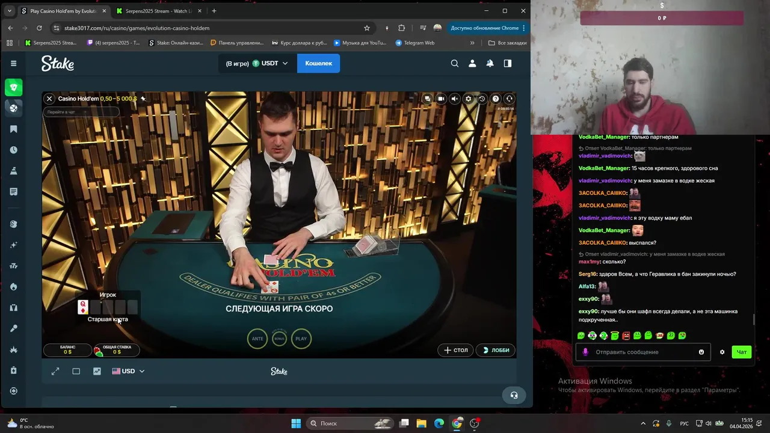Image resolution: width=770 pixels, height=433 pixels.
Task: Open the my bets receipt sidebar icon
Action: [13, 191]
